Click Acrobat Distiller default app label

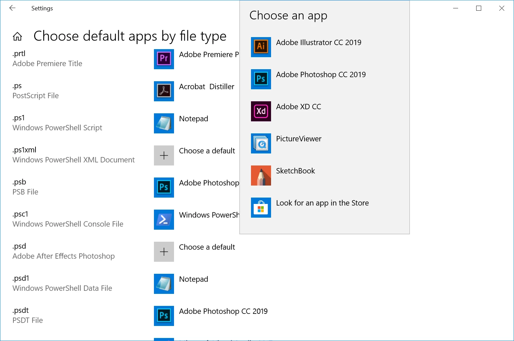[x=206, y=87]
